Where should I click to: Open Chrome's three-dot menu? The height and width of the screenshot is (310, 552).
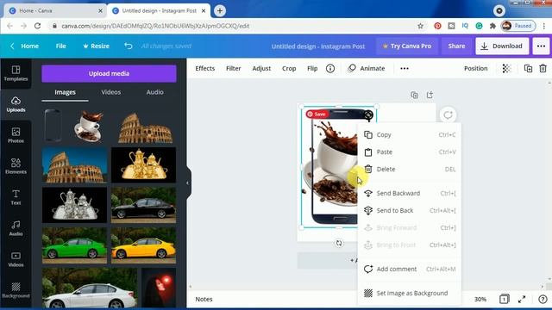(544, 26)
